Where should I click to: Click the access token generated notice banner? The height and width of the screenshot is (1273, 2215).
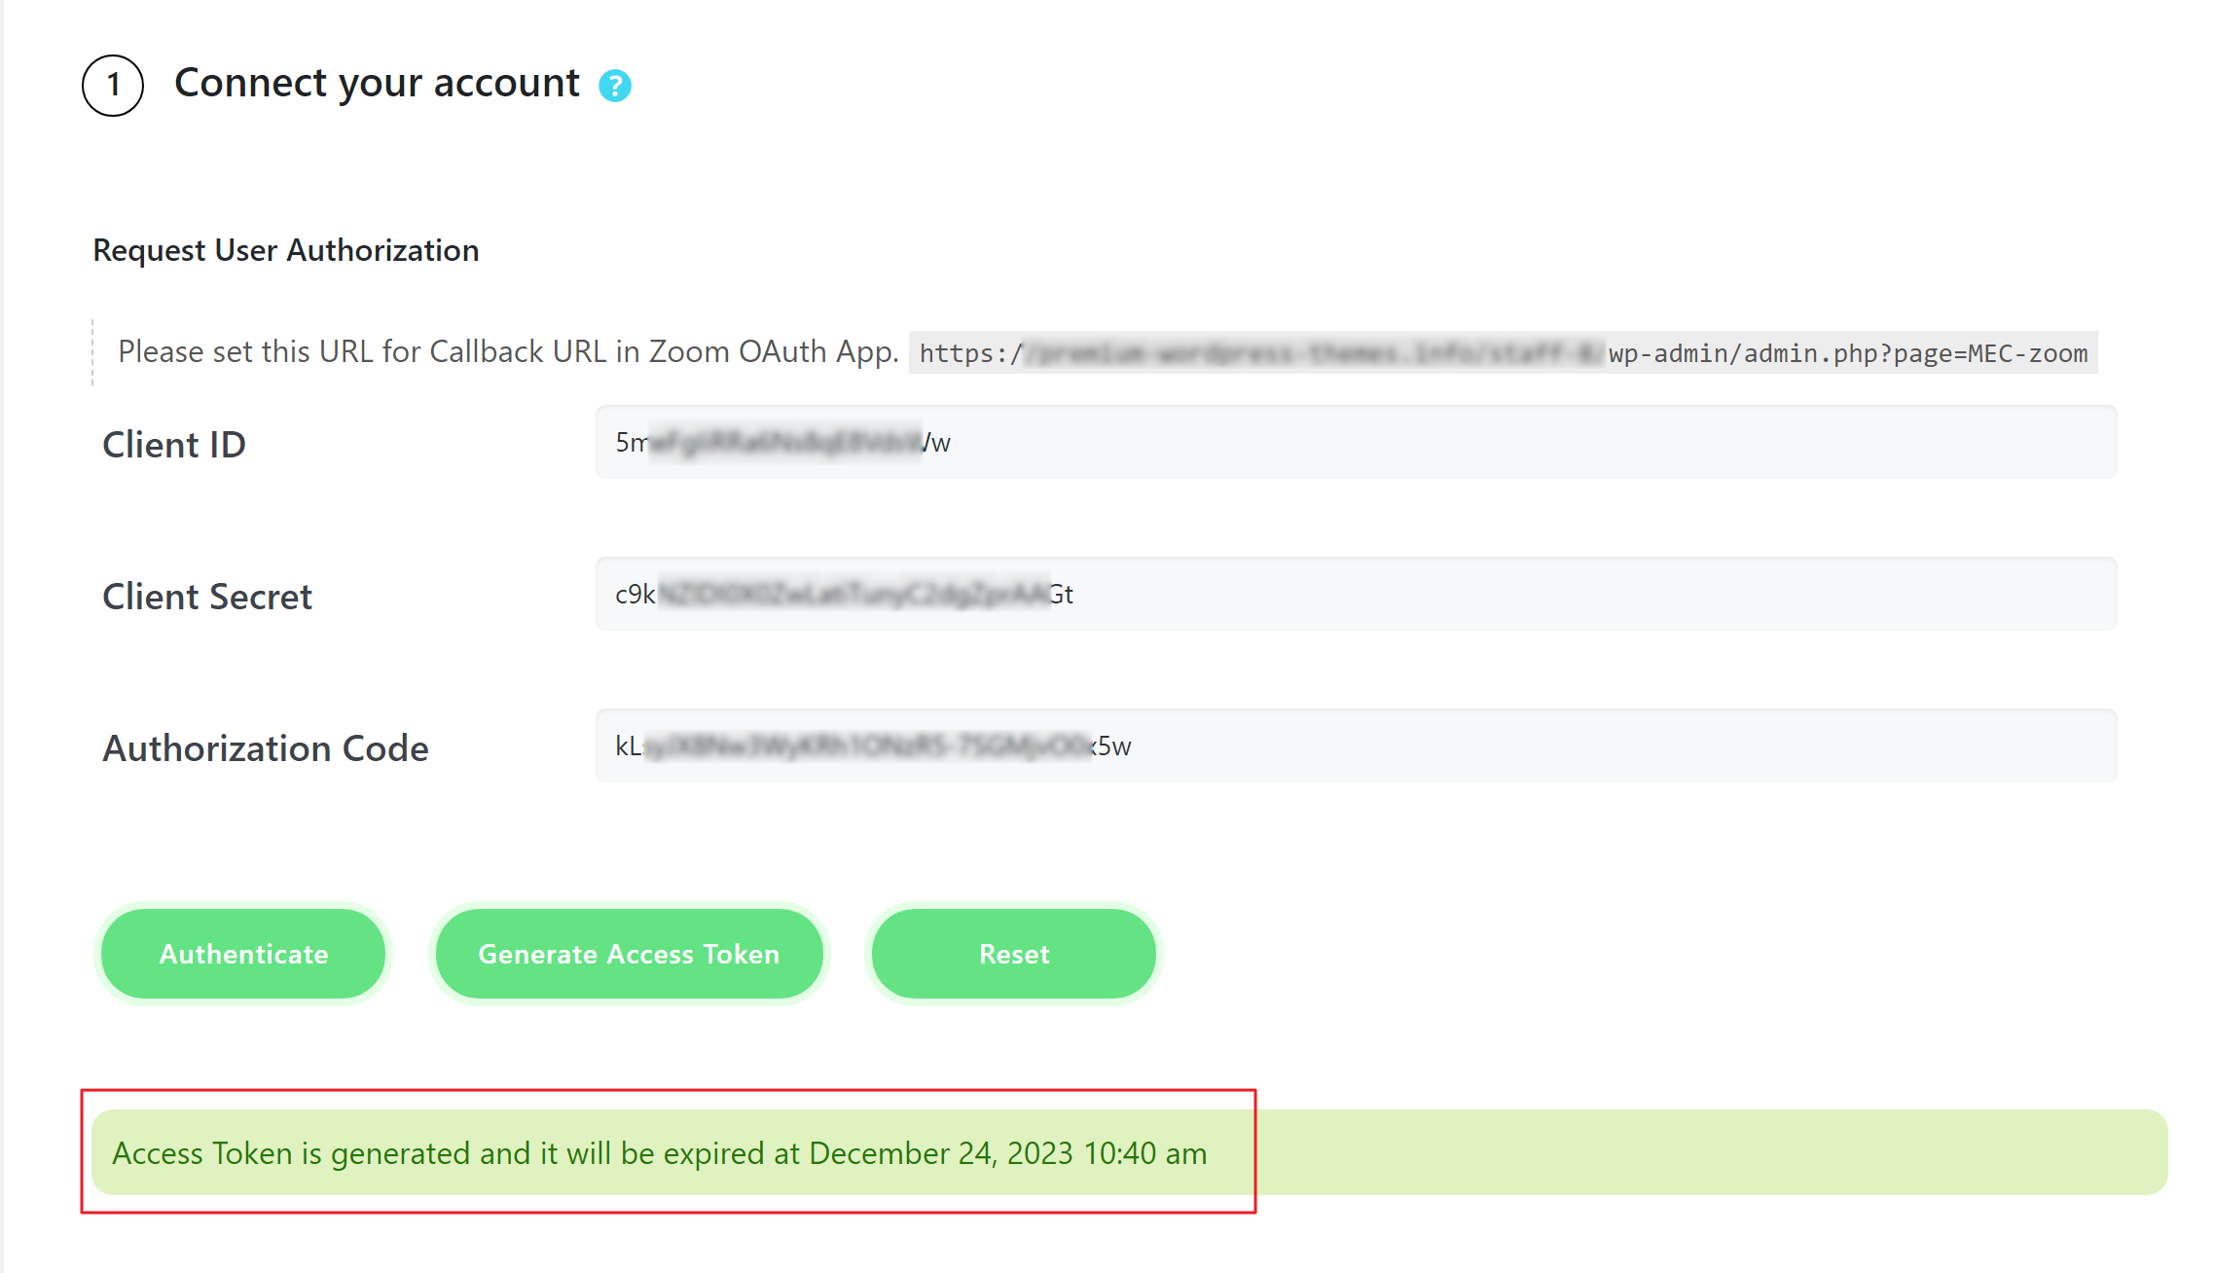[x=1129, y=1152]
